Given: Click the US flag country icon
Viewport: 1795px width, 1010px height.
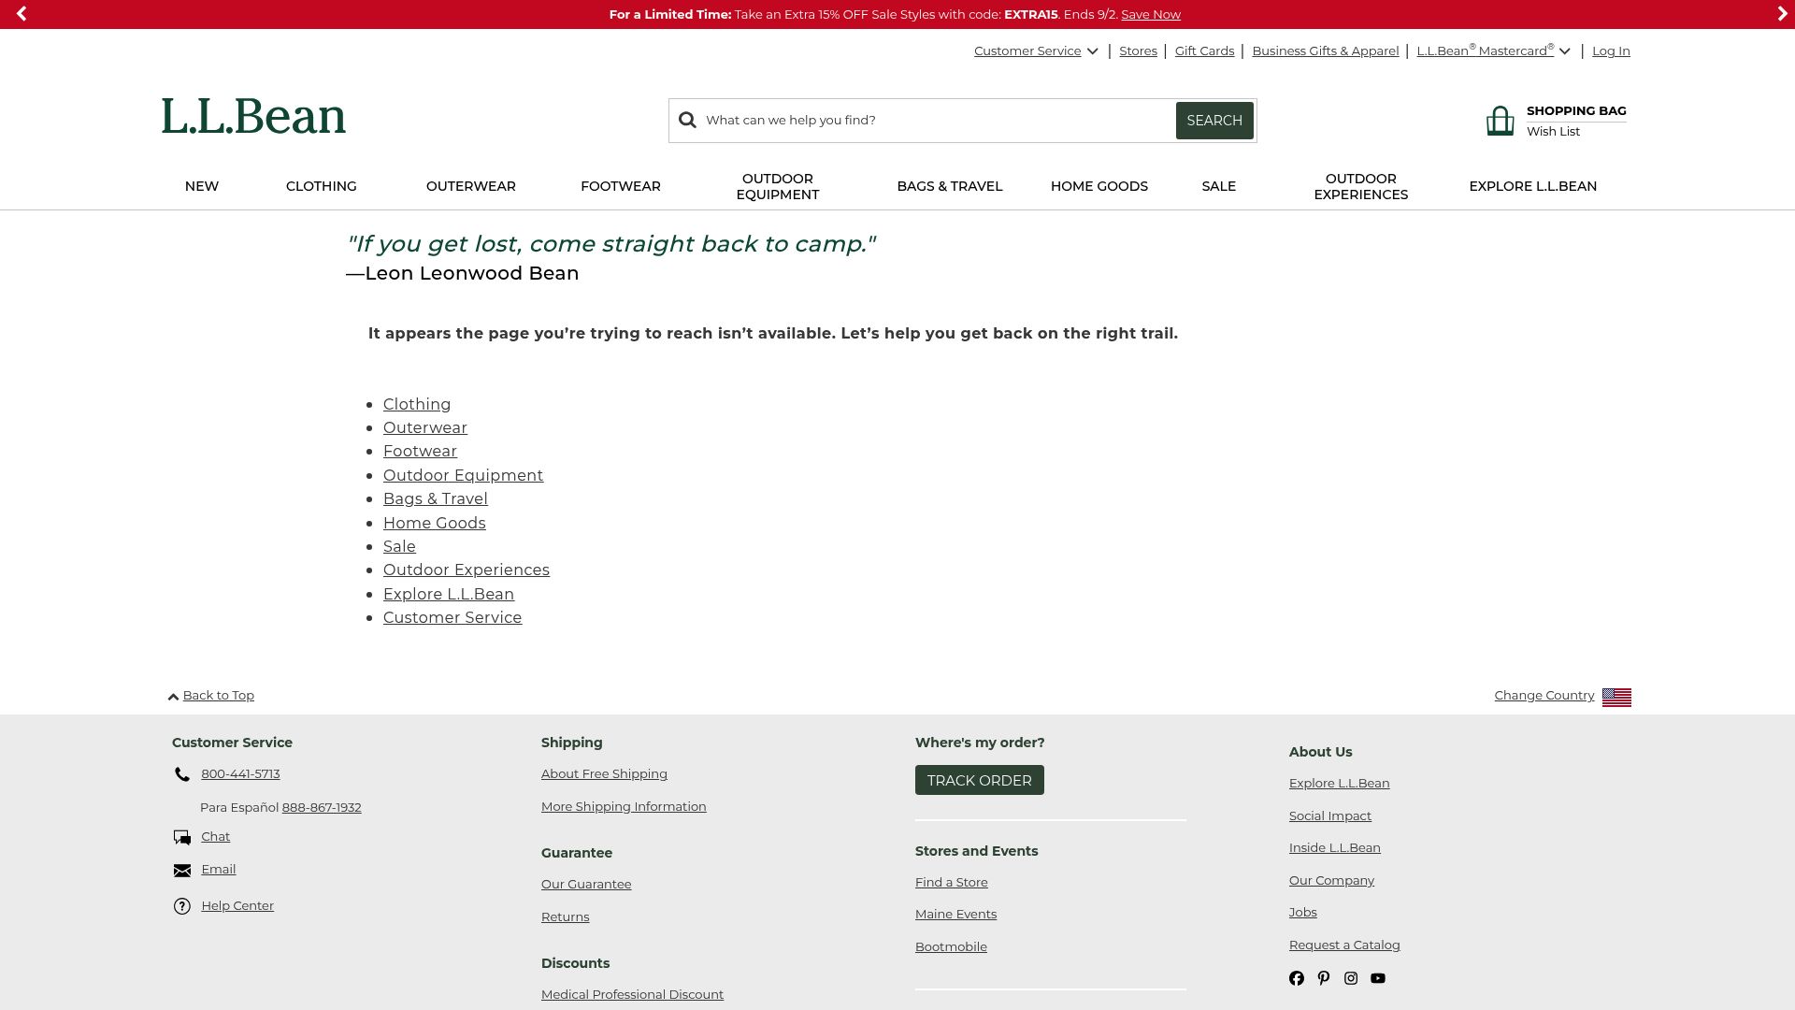Looking at the screenshot, I should point(1616,698).
